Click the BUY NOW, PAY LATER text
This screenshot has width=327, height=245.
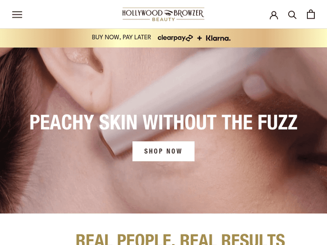pos(121,37)
